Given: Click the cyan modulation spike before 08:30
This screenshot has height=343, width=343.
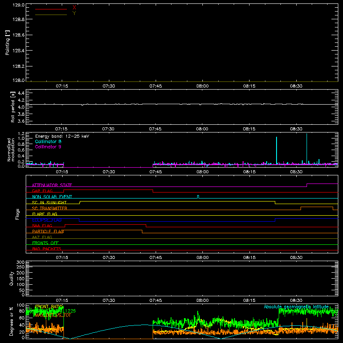Looking at the screenshot, I should pyautogui.click(x=277, y=150).
